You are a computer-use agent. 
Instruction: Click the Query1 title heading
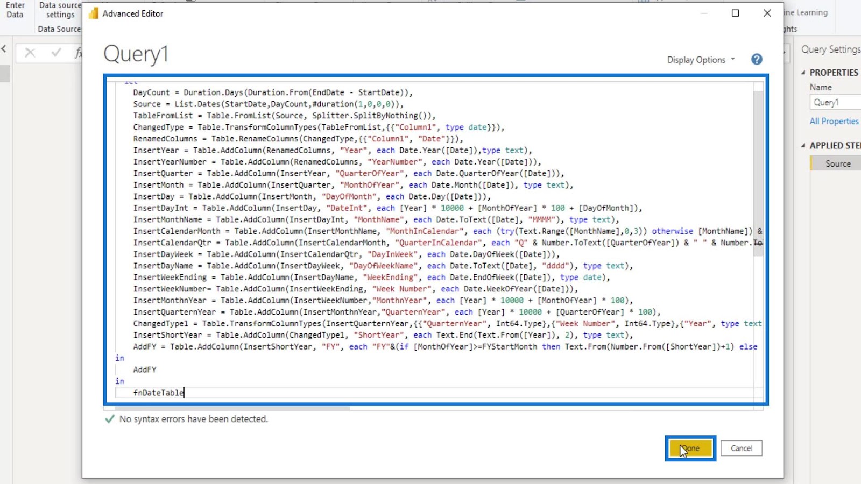click(136, 54)
